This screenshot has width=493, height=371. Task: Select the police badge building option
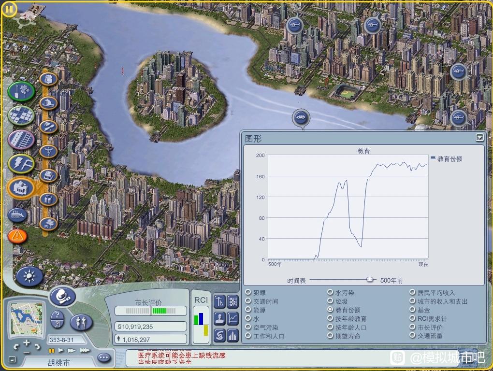(48, 79)
